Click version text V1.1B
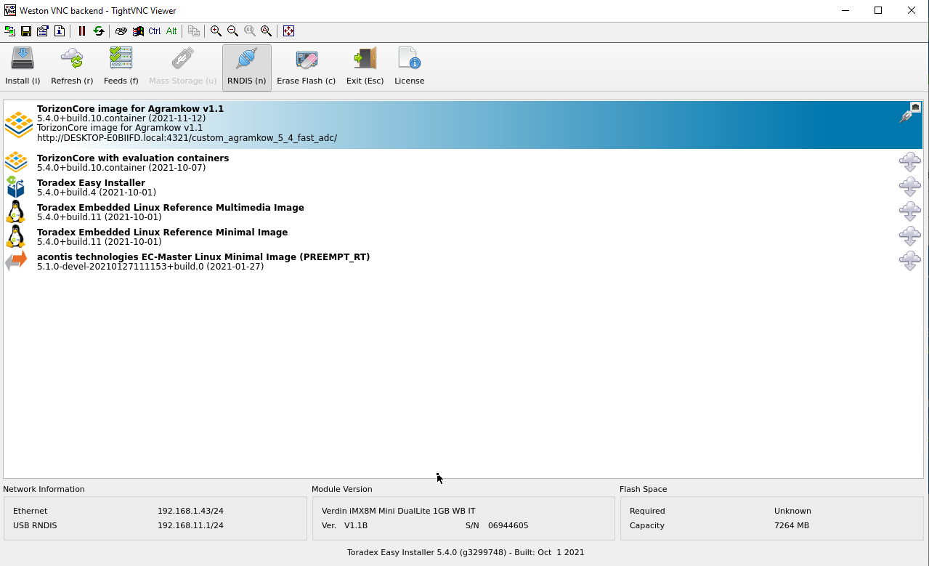 356,525
